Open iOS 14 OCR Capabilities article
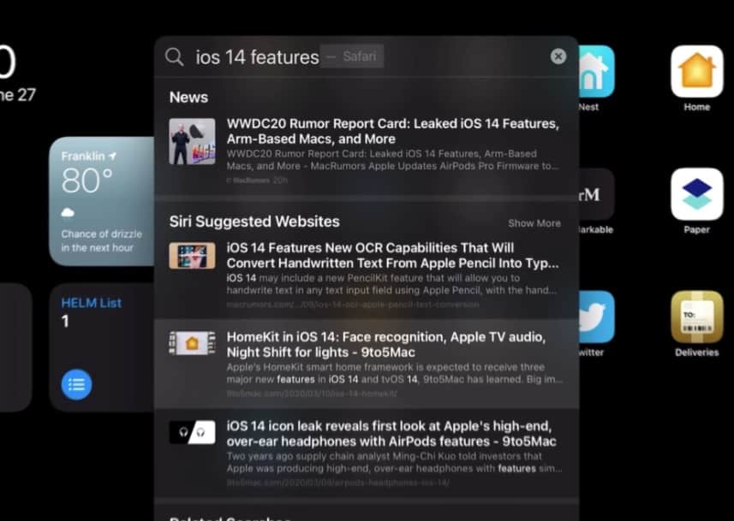Viewport: 734px width, 521px height. 392,255
